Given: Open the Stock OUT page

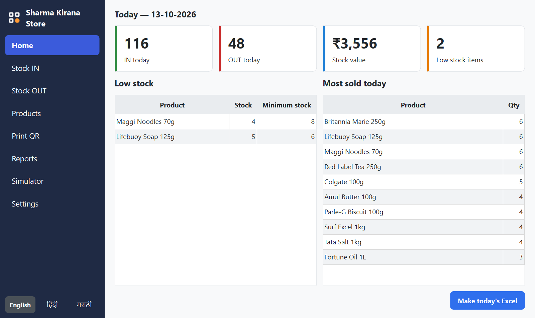Looking at the screenshot, I should pos(52,91).
